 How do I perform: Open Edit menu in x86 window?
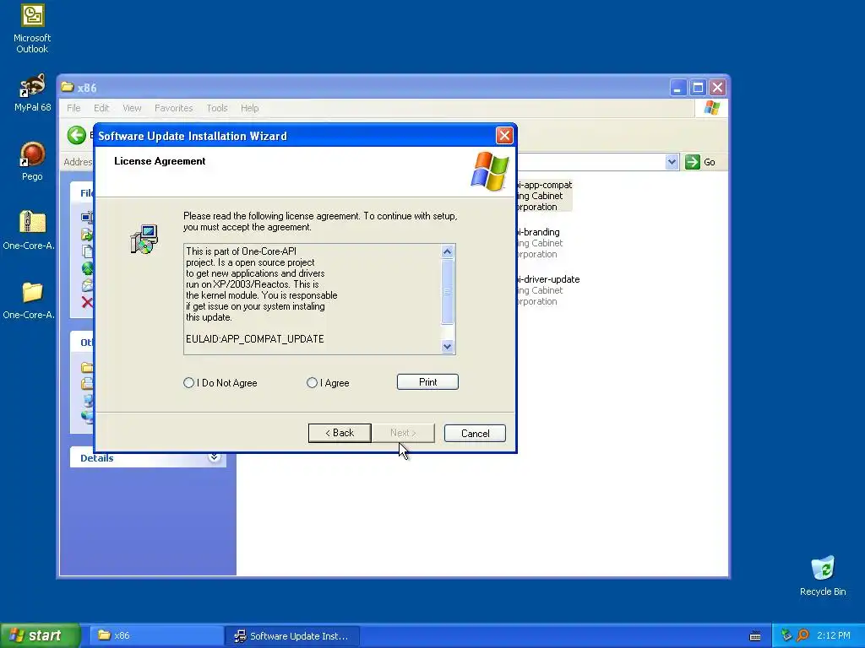coord(101,108)
